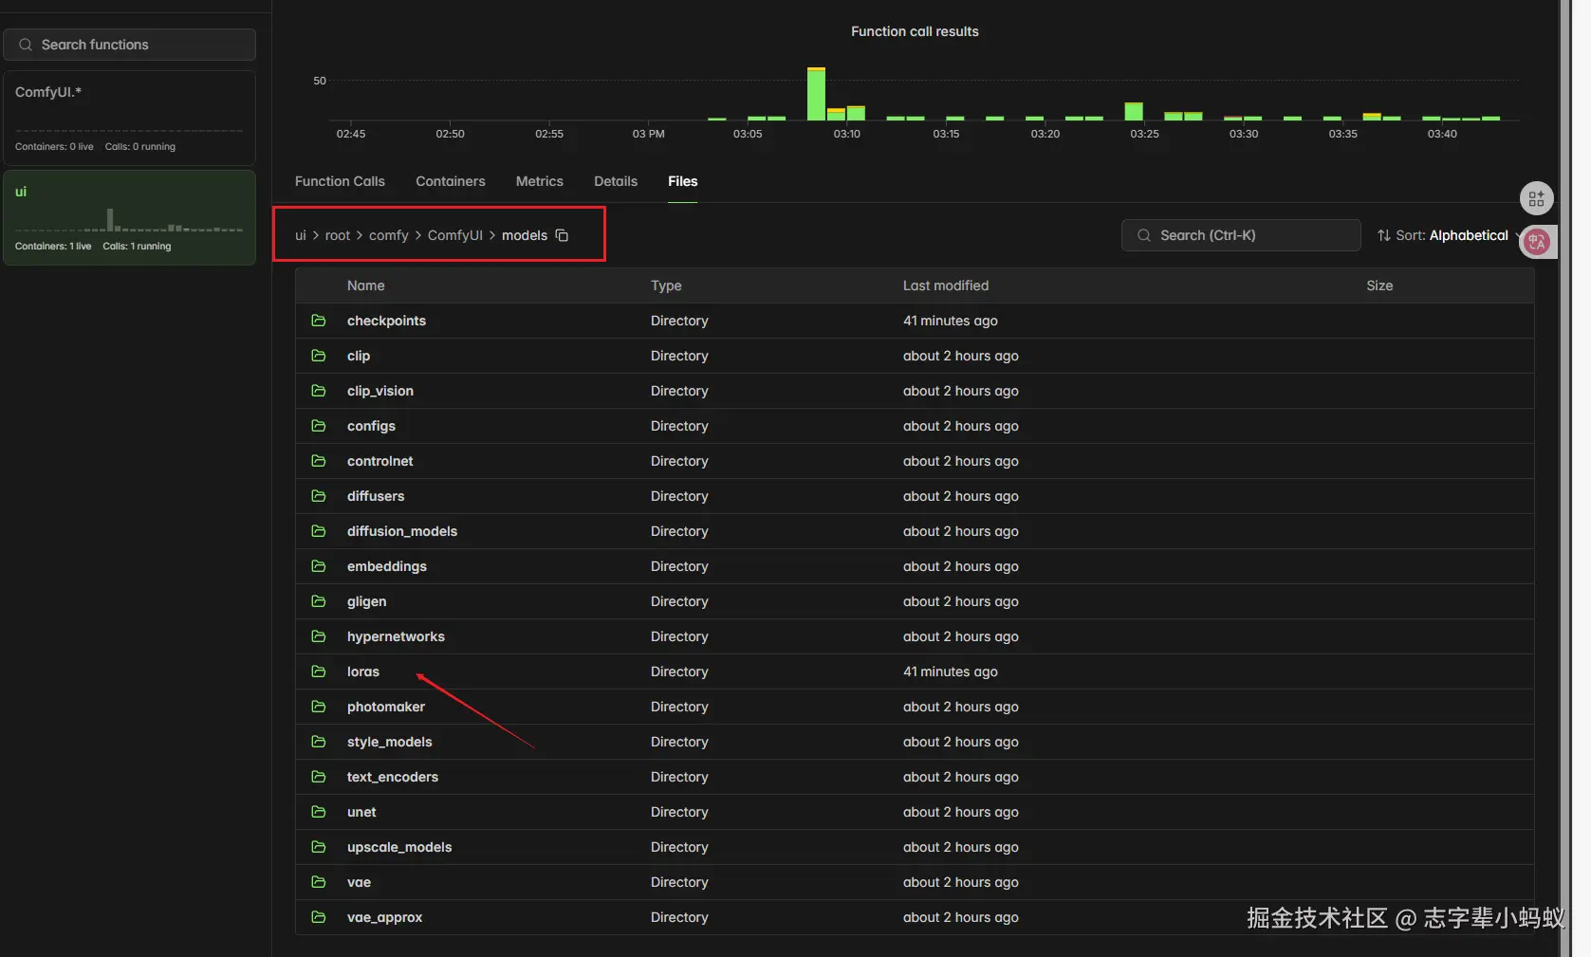The width and height of the screenshot is (1591, 957).
Task: Go to the ui breadcrumb
Action: 301,235
